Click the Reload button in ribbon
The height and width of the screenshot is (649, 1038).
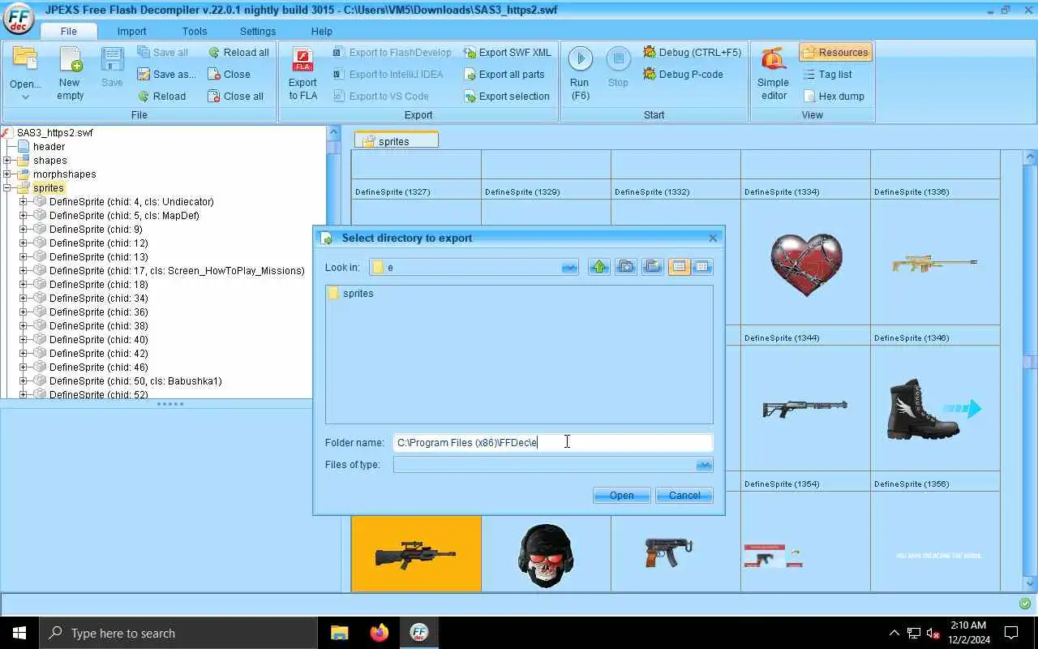tap(162, 96)
